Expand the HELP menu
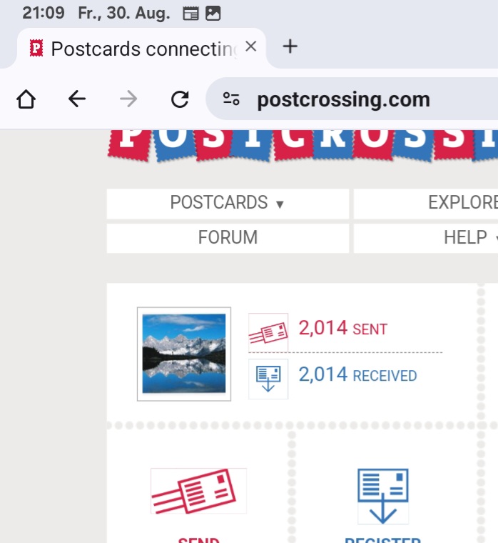The width and height of the screenshot is (498, 543). coord(468,237)
